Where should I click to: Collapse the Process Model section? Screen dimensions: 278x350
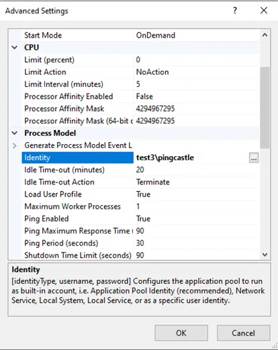15,133
